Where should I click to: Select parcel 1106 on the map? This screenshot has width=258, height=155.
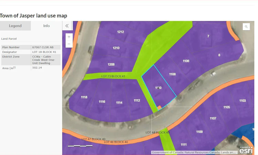coord(186,61)
